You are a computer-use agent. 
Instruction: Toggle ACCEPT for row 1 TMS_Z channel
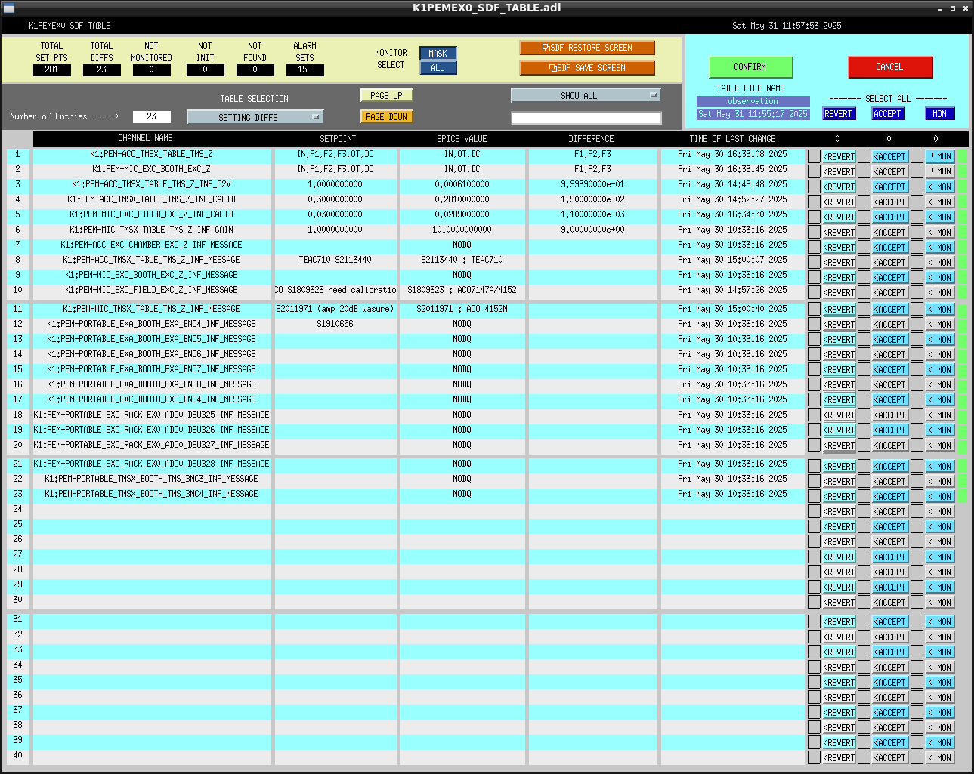click(x=890, y=156)
